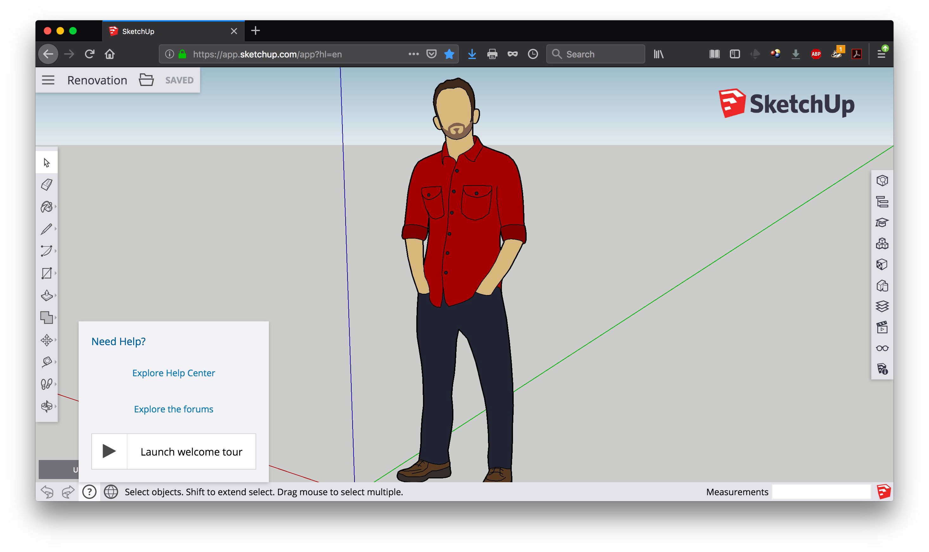Open the Outliner panel icon

tap(882, 202)
